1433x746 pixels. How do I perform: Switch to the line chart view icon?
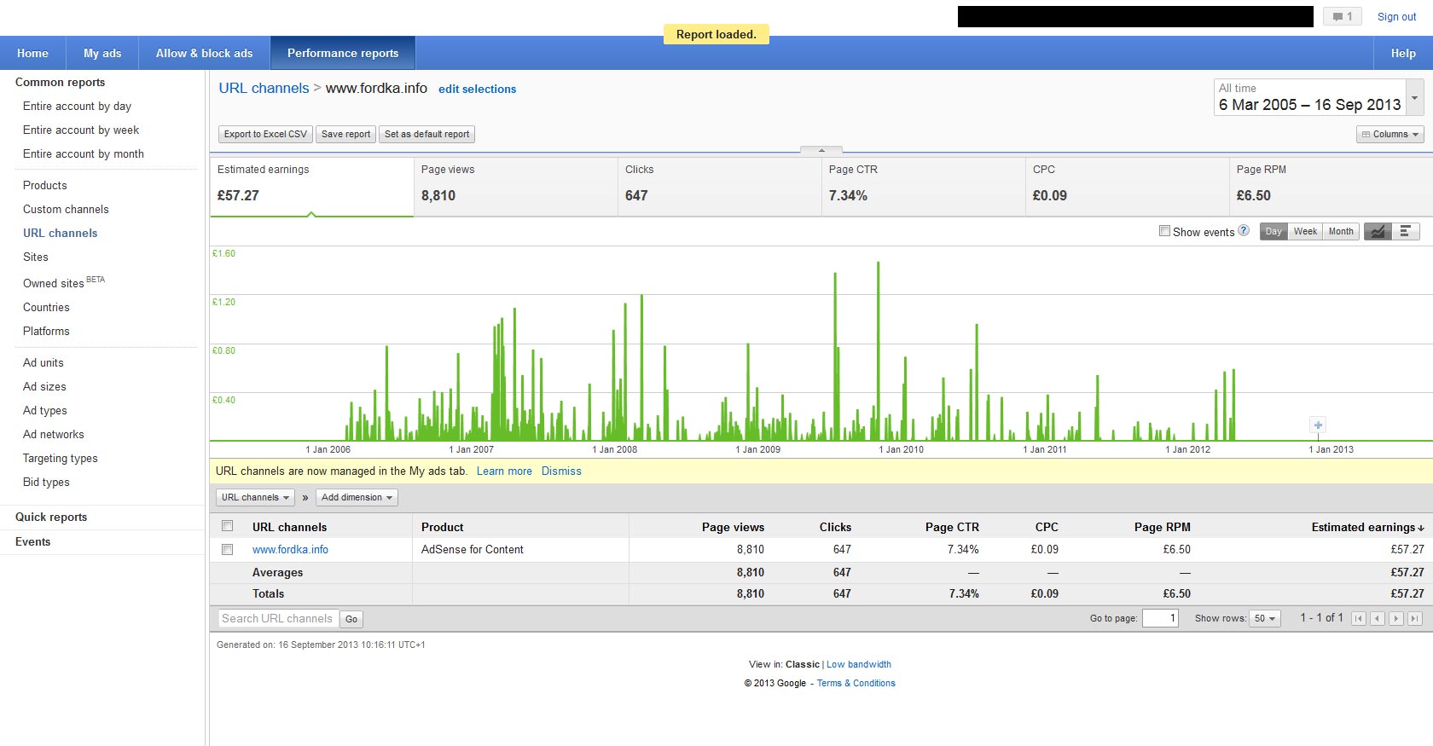[x=1378, y=231]
